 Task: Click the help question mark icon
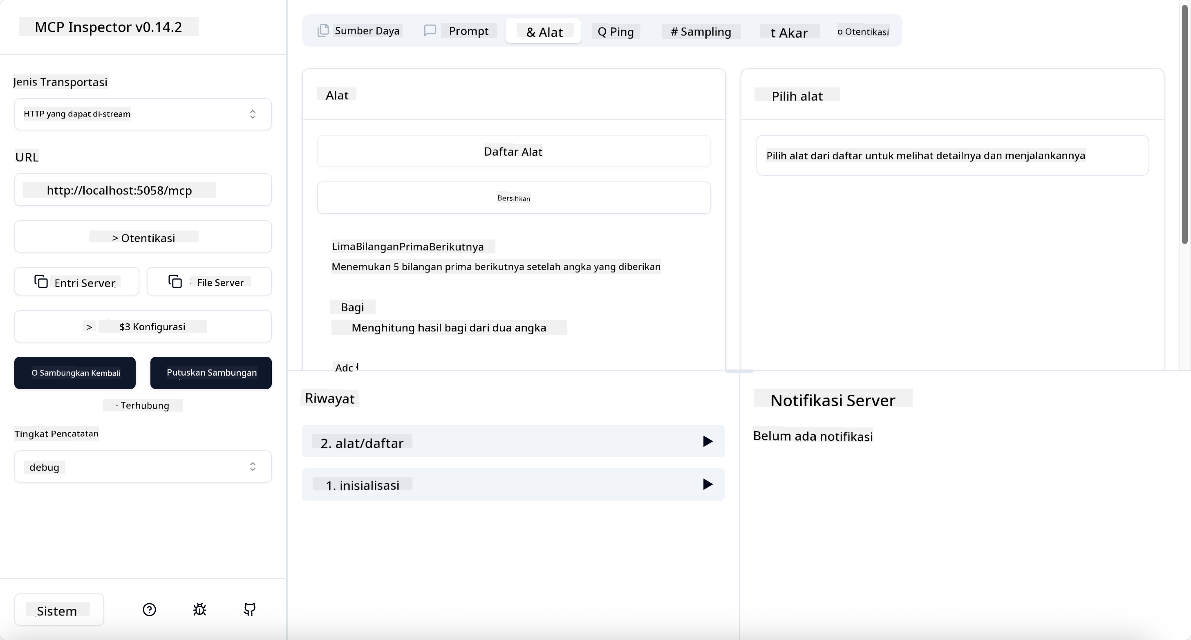[149, 609]
